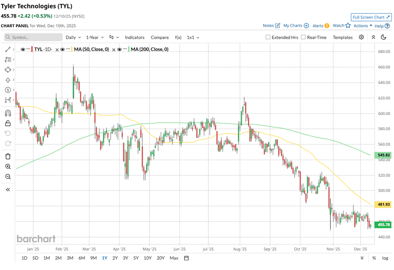Screen dimensions: 394x270
Task: Open the 1-Year period dropdown
Action: click(94, 37)
